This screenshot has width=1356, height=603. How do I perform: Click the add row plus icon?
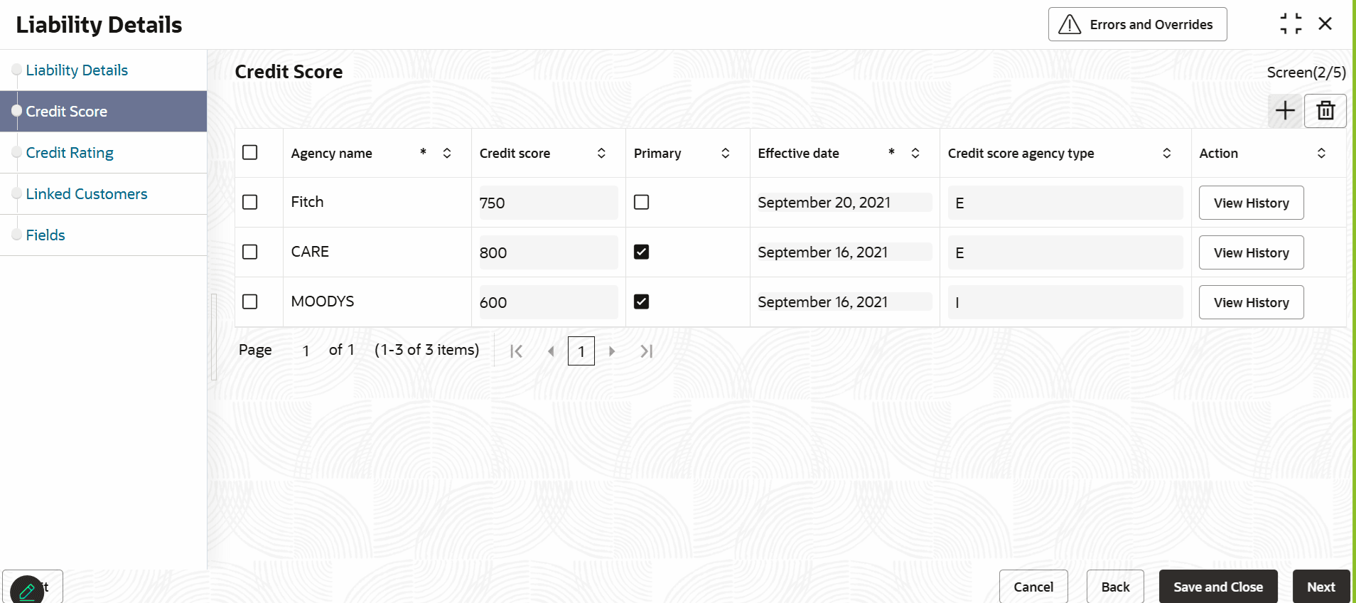[1285, 111]
